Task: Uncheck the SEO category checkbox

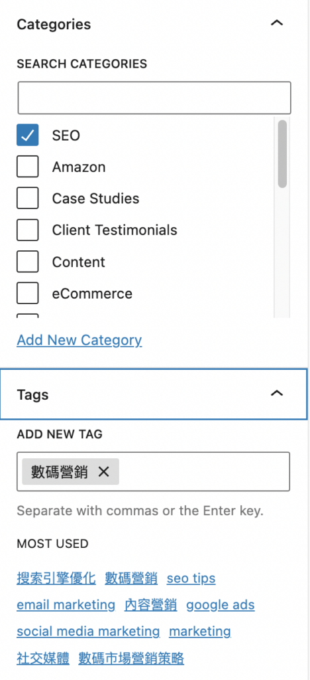Action: [x=28, y=135]
